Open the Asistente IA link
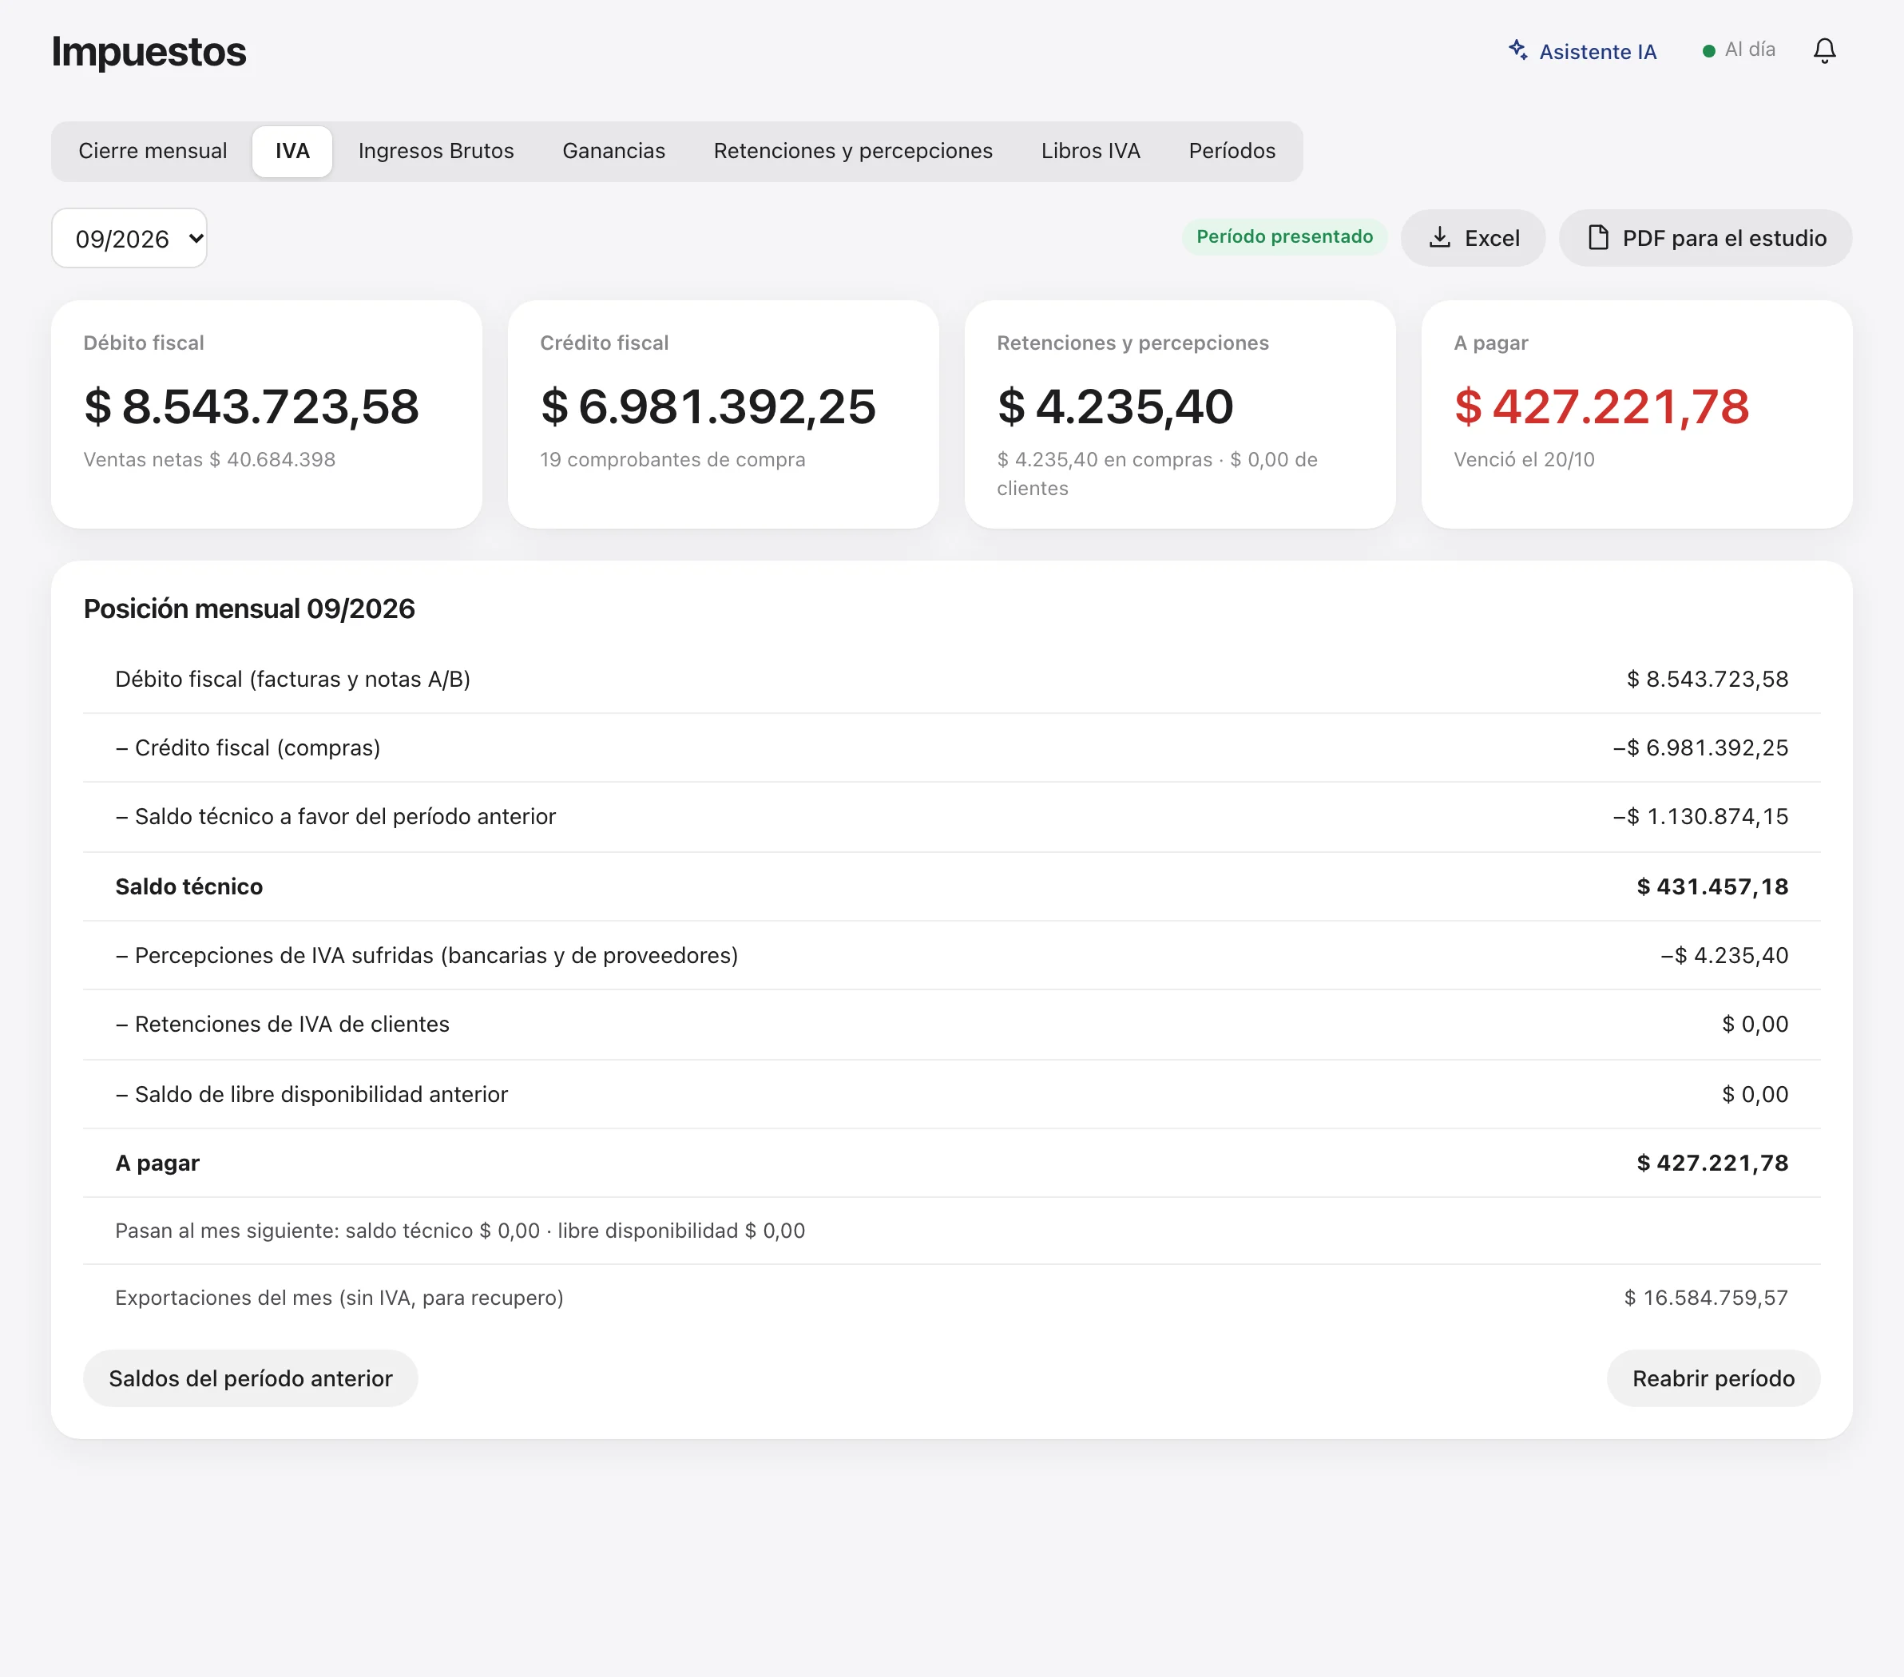Screen dimensions: 1904x1677 pos(1583,51)
